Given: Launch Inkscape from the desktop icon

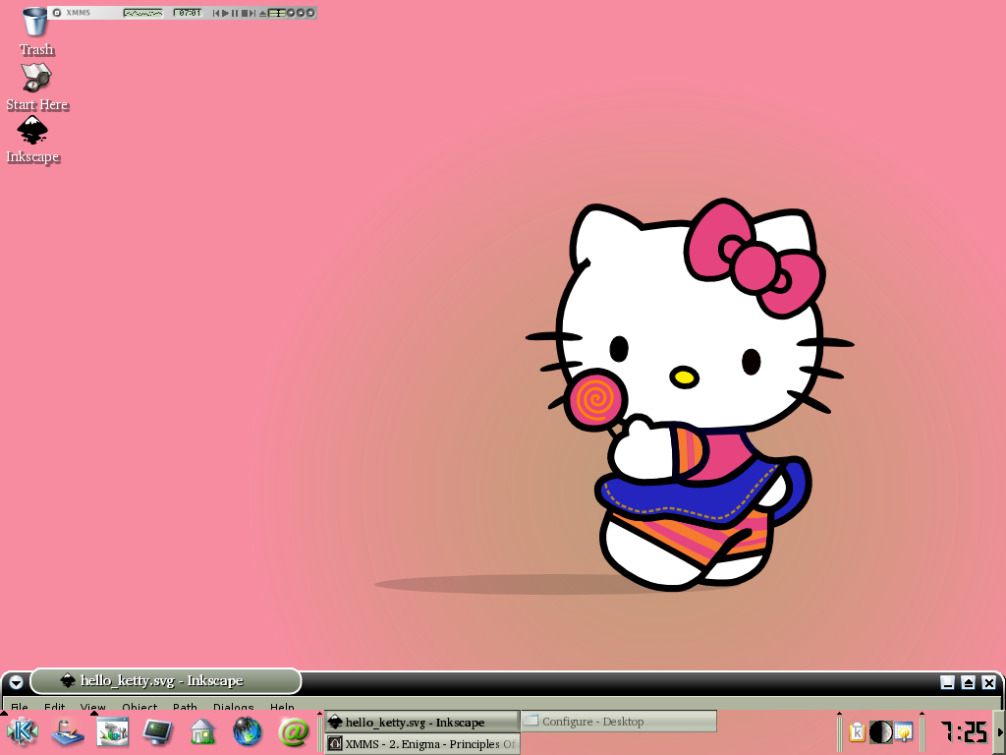Looking at the screenshot, I should (x=32, y=140).
